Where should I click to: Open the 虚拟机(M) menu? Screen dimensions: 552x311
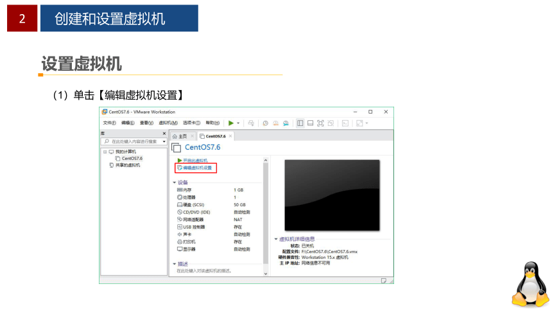pos(168,123)
